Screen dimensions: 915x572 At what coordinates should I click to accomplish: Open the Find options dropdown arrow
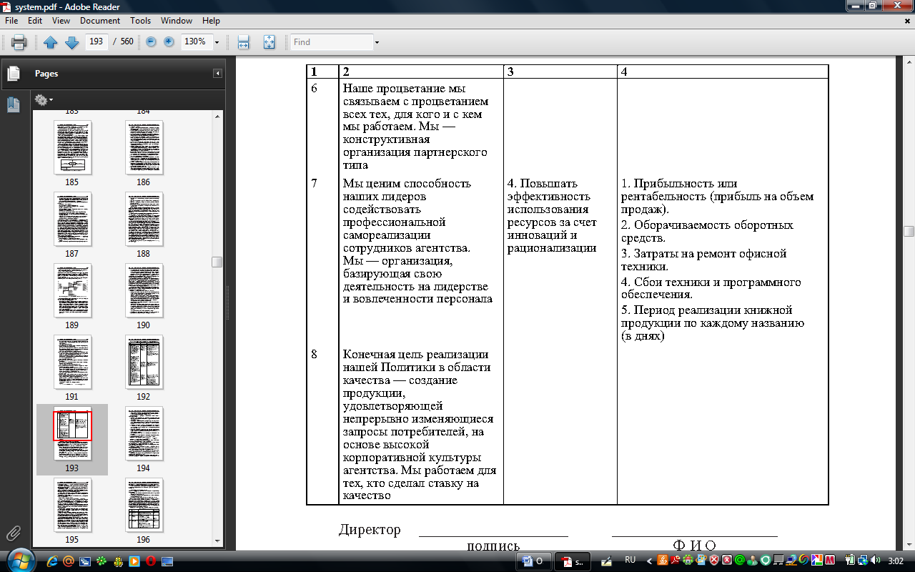click(377, 41)
